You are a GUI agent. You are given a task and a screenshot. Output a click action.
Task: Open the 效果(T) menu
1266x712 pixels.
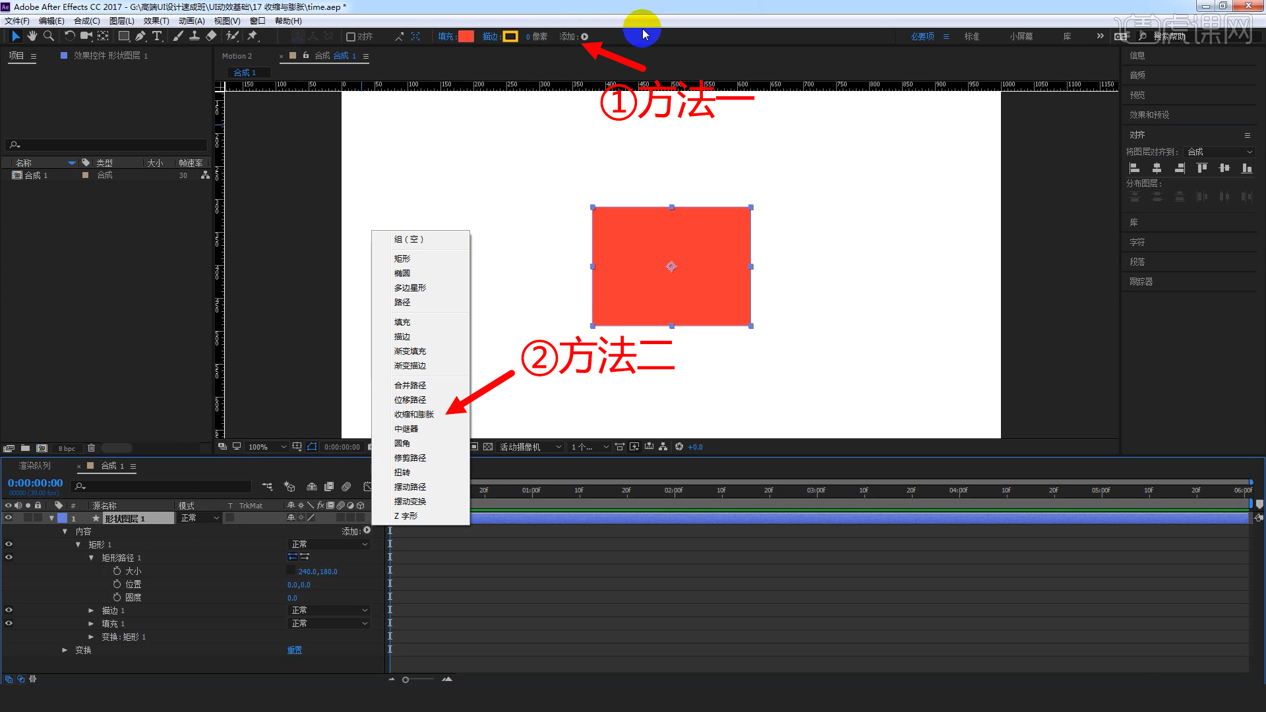click(x=156, y=20)
